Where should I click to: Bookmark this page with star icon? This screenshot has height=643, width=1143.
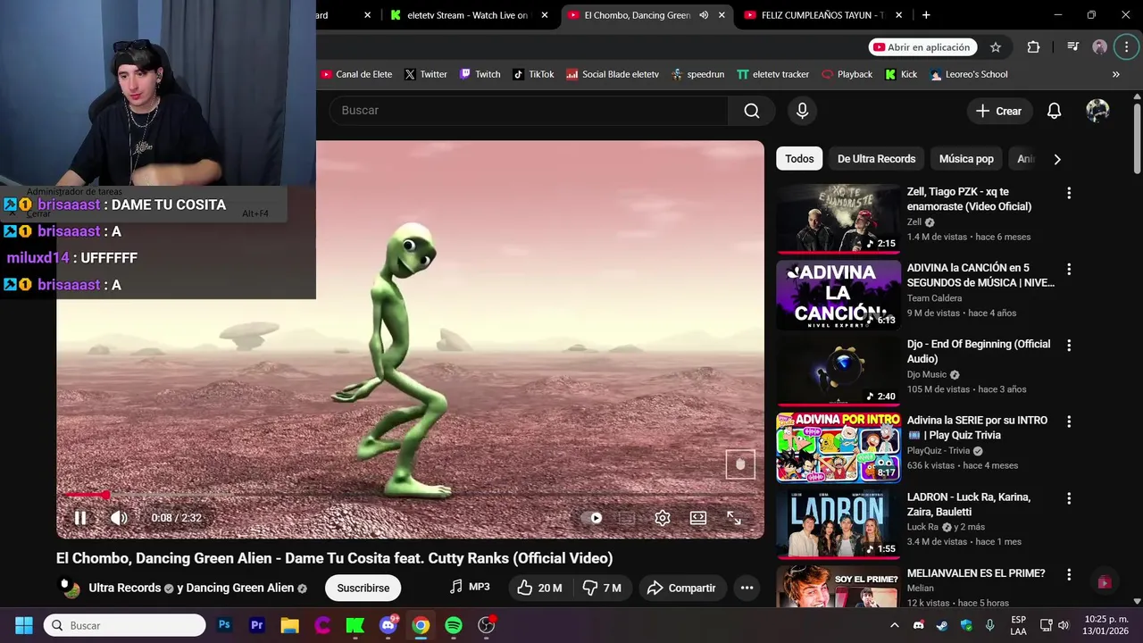tap(996, 47)
